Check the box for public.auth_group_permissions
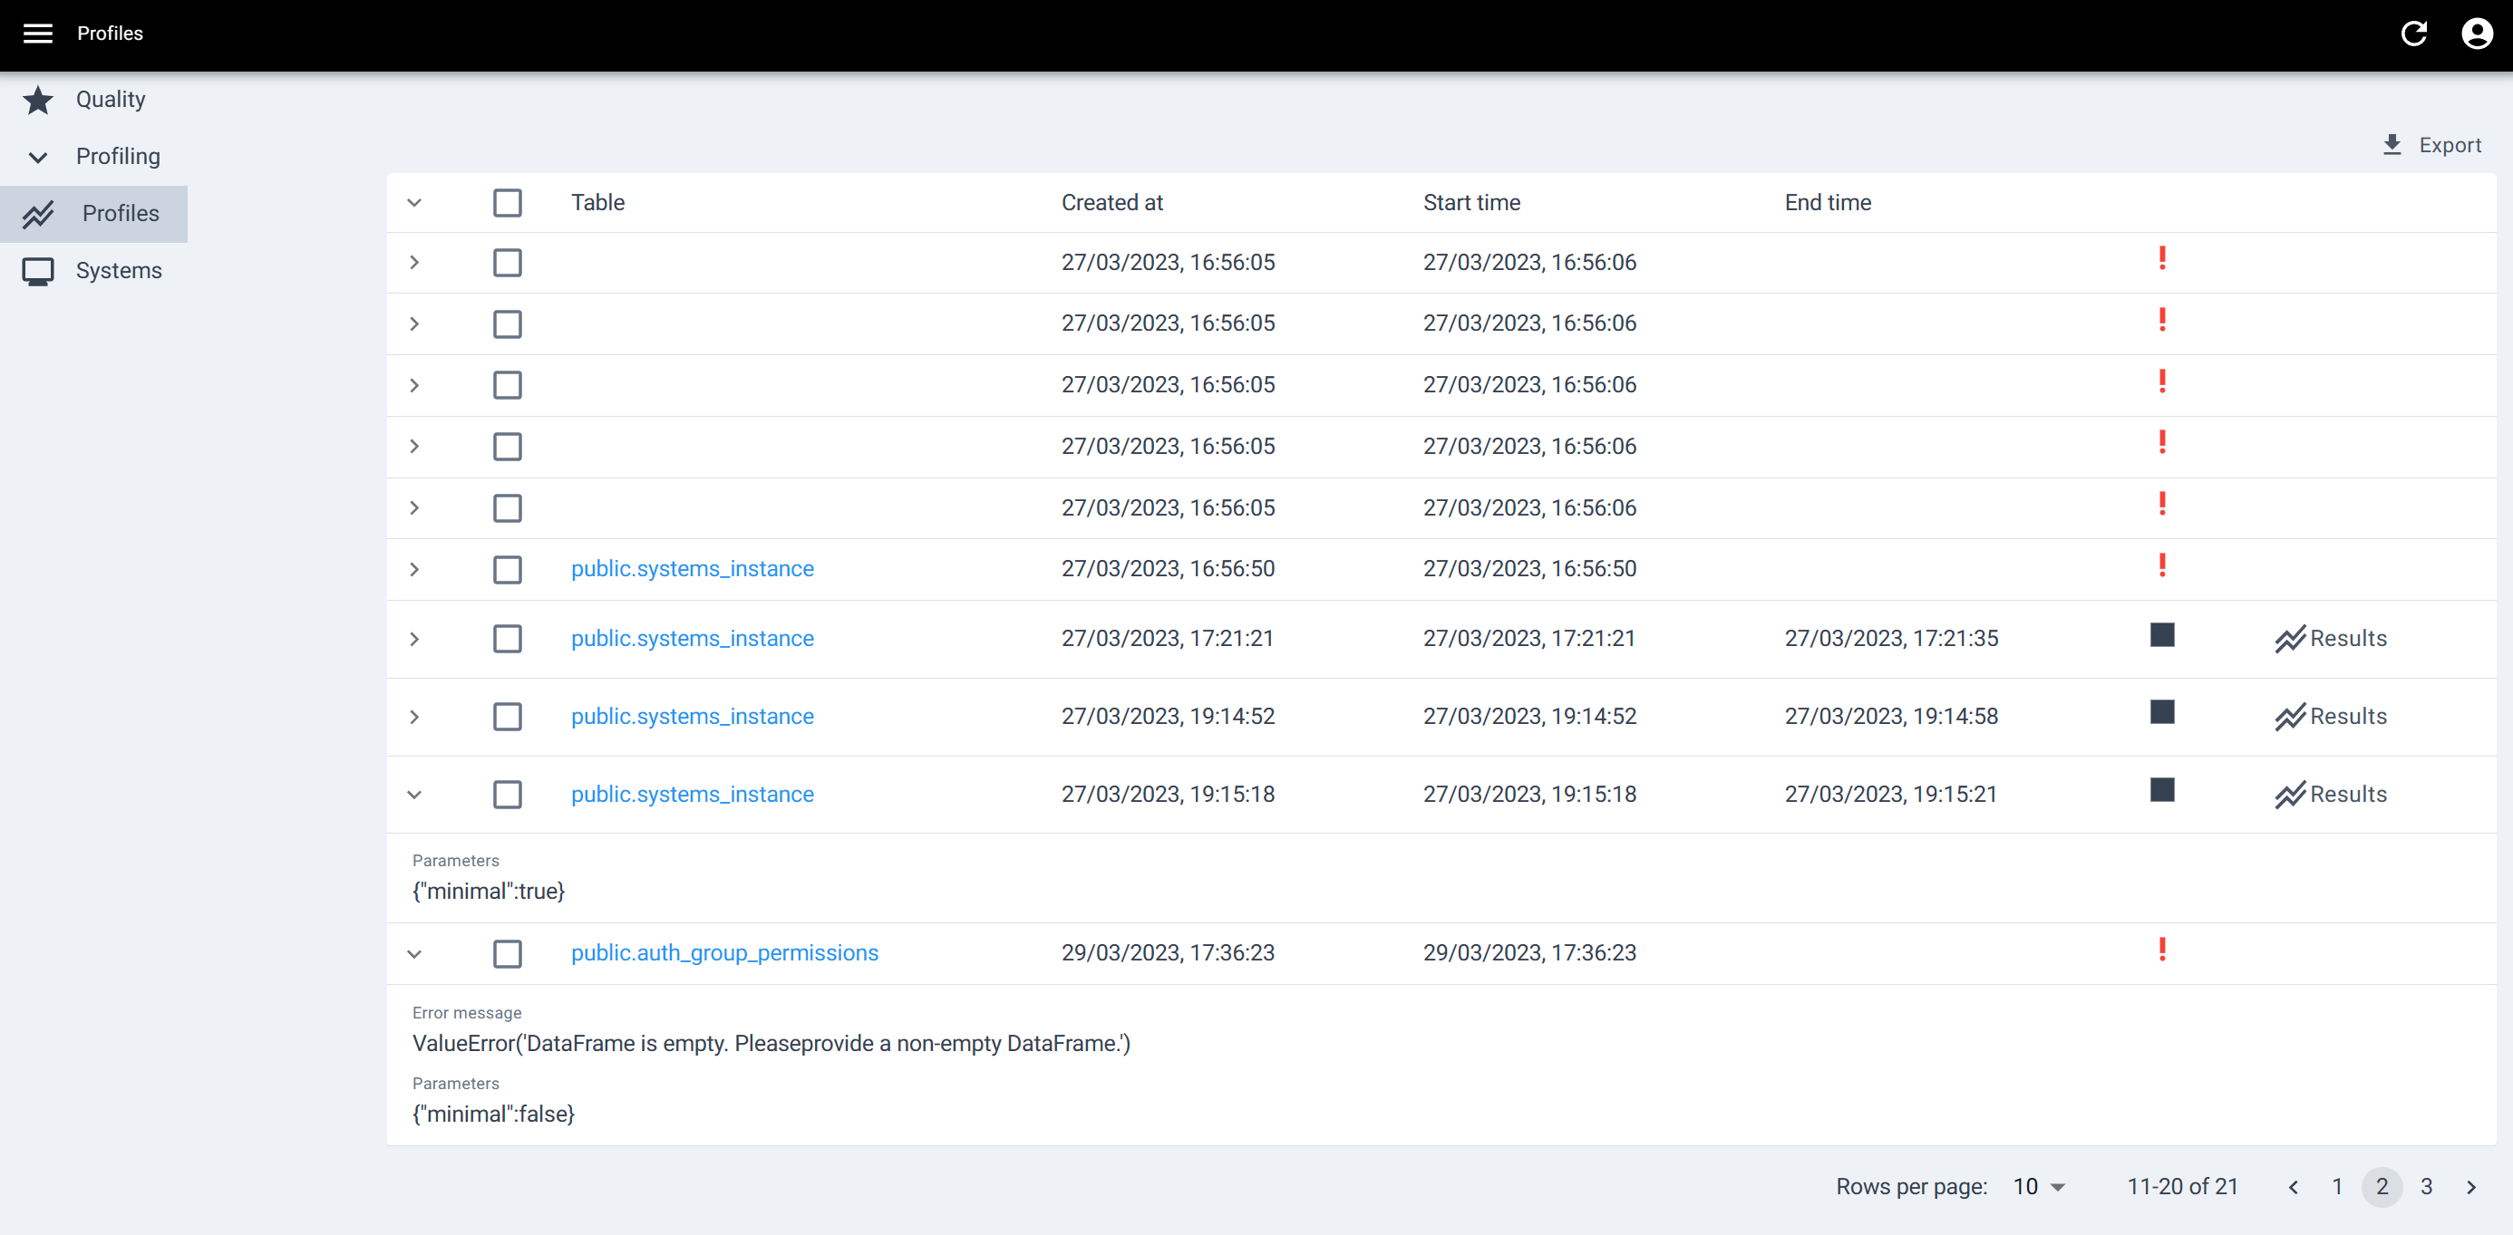Image resolution: width=2513 pixels, height=1235 pixels. point(508,953)
